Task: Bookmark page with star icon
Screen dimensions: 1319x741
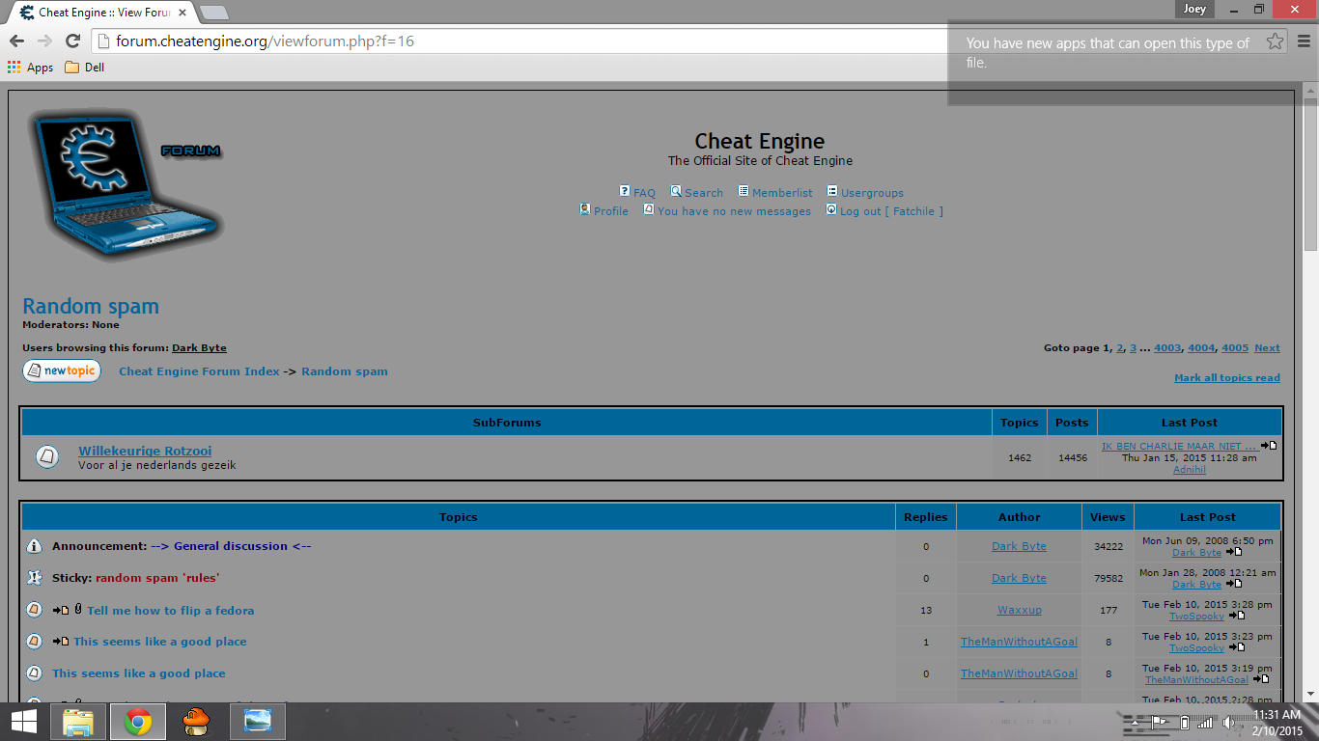Action: pos(1275,41)
